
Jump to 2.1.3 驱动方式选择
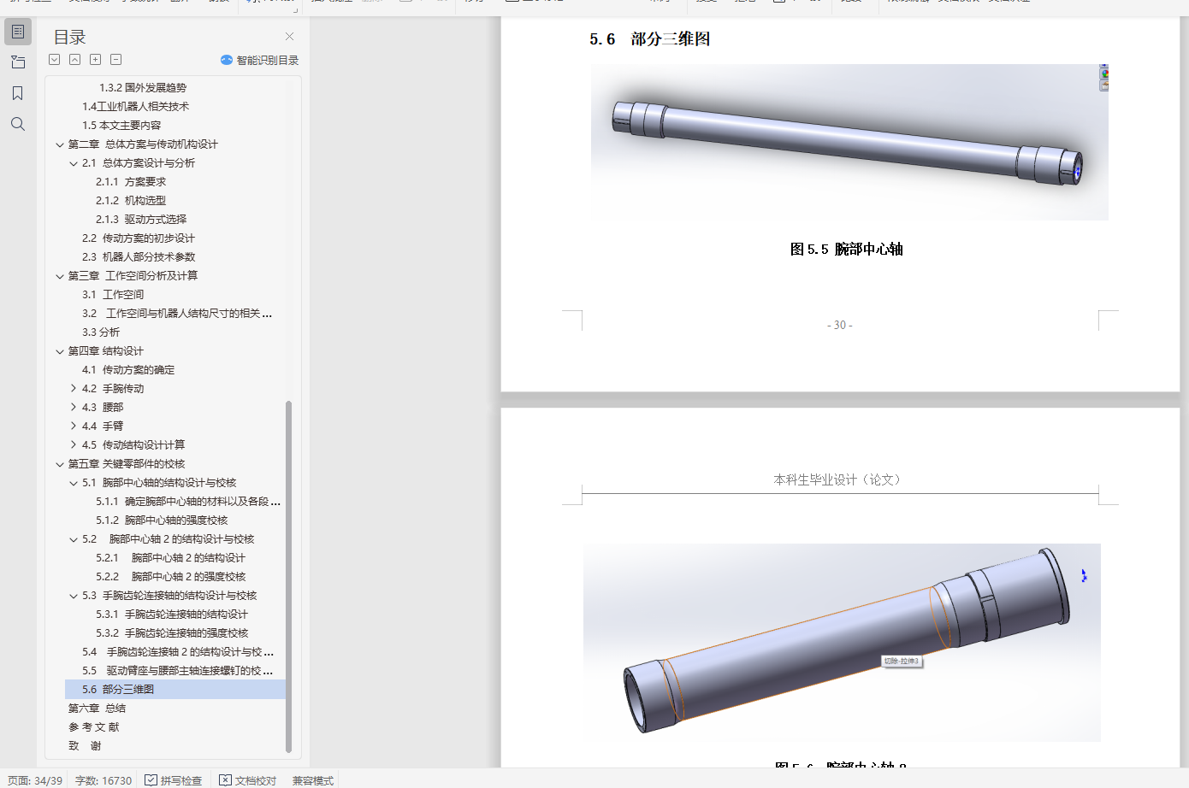coord(141,220)
